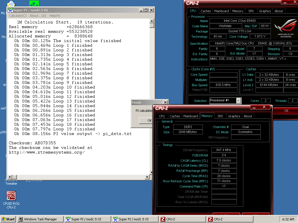Select Memory tab in front CPU-Z window
The height and width of the screenshot is (223, 298).
tap(207, 116)
